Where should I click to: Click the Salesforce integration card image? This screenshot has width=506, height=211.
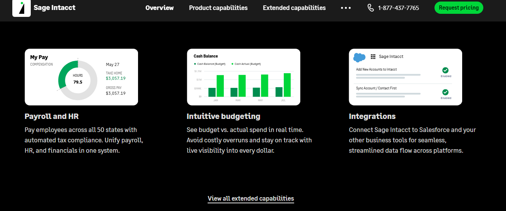[405, 77]
